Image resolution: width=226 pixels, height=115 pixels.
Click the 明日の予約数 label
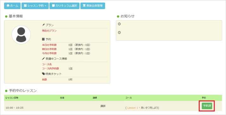coord(49,49)
